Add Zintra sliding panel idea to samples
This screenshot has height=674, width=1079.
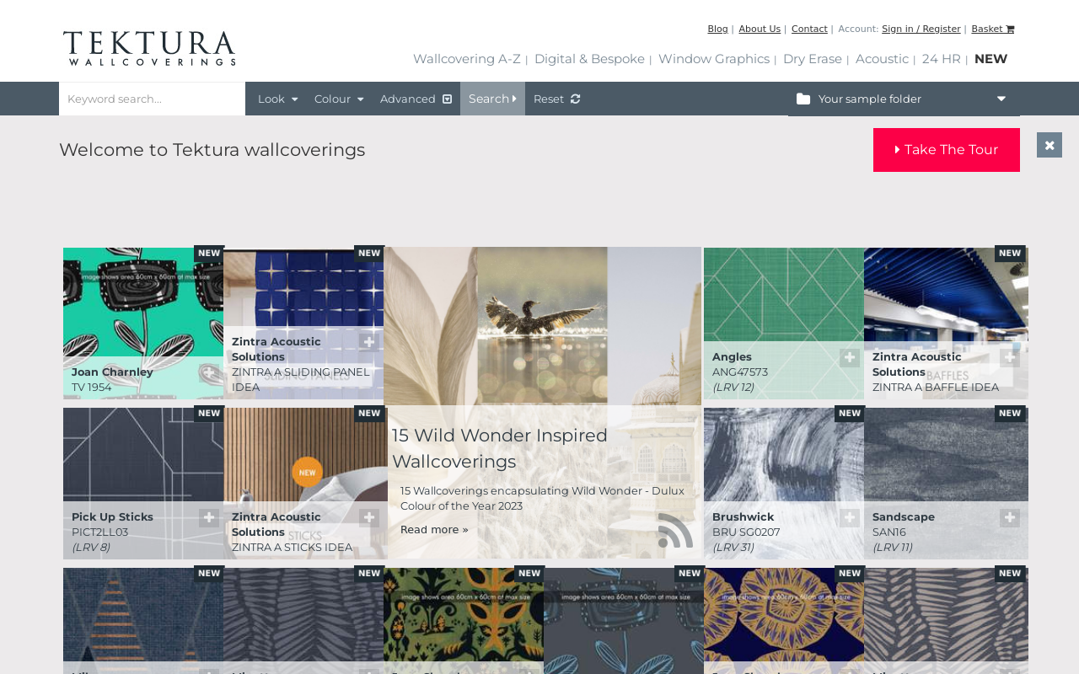tap(369, 341)
